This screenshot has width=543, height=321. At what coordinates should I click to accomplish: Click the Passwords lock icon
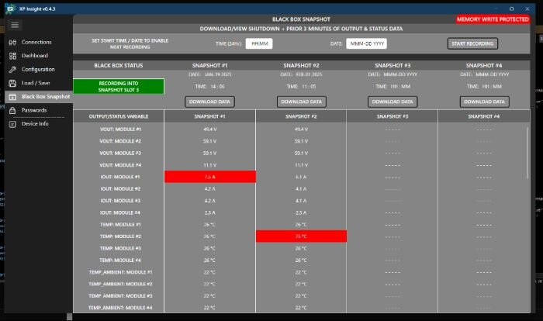click(12, 110)
